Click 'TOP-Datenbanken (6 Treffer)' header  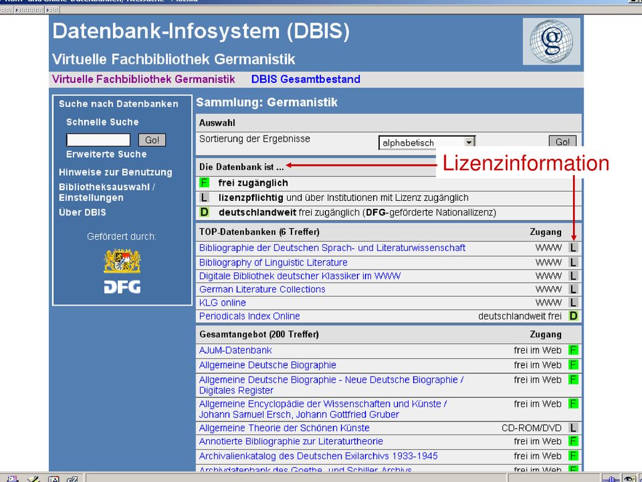point(259,232)
